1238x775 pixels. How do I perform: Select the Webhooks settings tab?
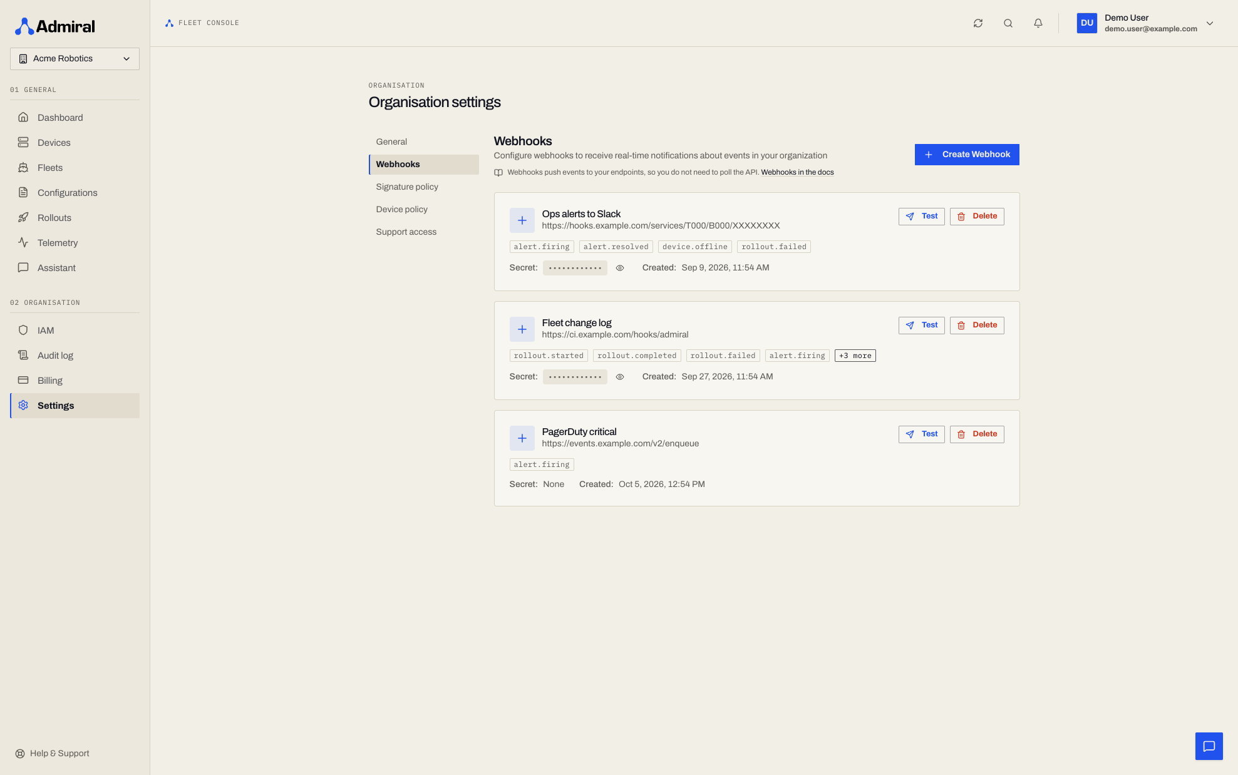pyautogui.click(x=424, y=165)
